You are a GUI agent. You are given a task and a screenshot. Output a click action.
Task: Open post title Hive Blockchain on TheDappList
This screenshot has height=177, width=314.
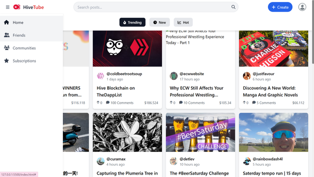pyautogui.click(x=116, y=91)
